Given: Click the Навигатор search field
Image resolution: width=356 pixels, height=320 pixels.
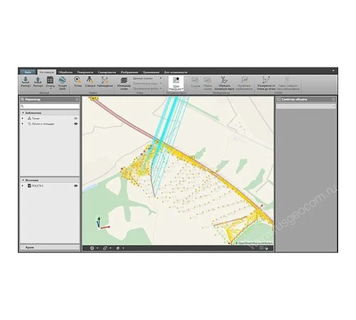Looking at the screenshot, I should point(50,106).
